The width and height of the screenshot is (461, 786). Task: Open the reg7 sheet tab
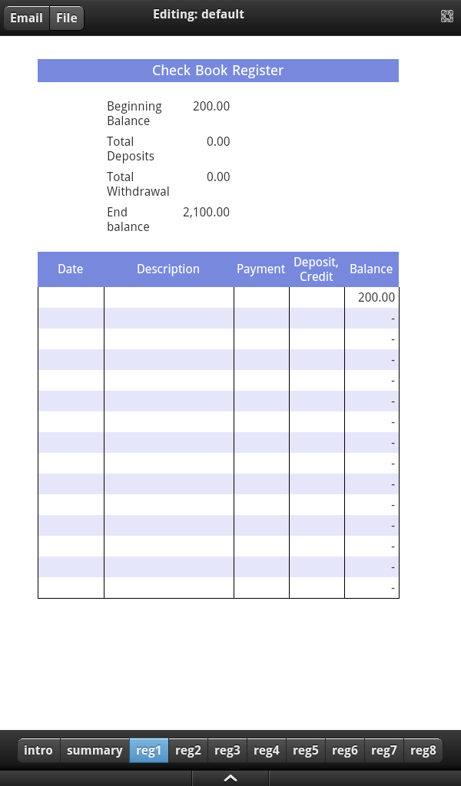pos(384,751)
